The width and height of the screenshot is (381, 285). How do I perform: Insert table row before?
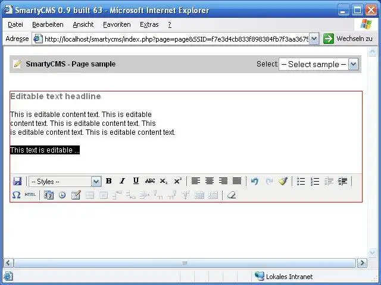coord(117,195)
